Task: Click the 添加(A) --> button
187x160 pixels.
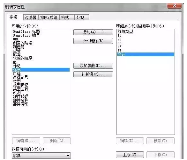Action: [93, 32]
